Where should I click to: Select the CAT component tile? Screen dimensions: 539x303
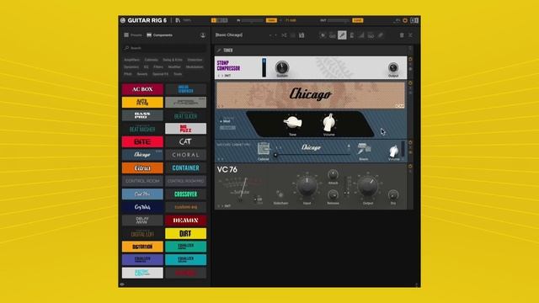pos(185,141)
